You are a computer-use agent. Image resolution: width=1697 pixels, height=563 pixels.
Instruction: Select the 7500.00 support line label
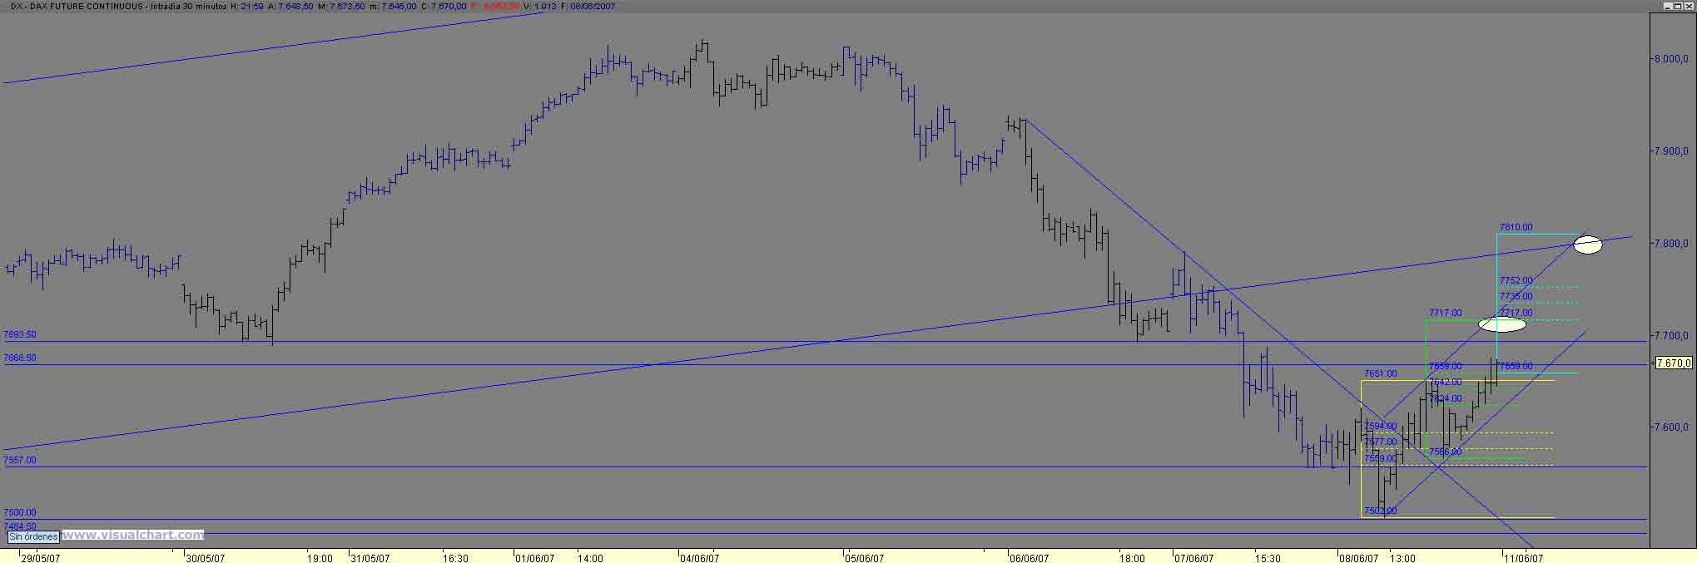[20, 512]
